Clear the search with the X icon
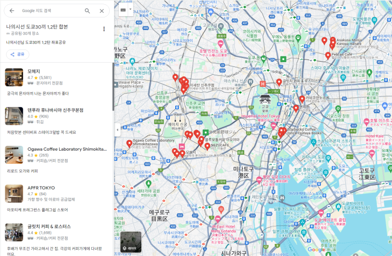This screenshot has width=392, height=256. (x=102, y=11)
